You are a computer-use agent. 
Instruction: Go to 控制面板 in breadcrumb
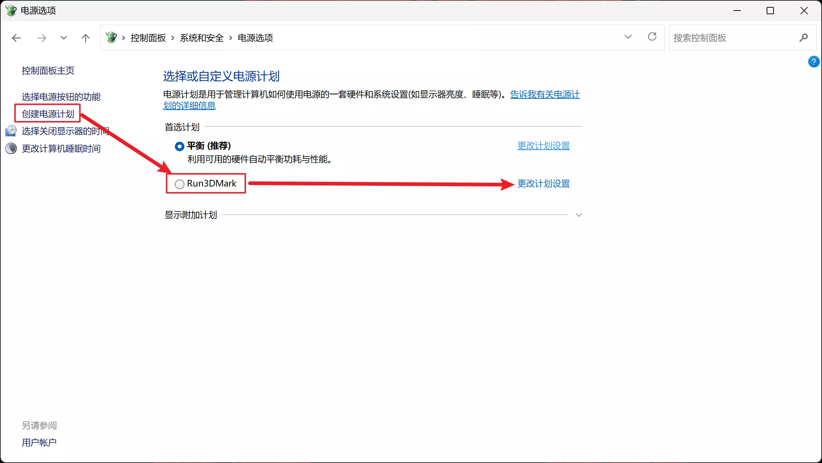coord(148,38)
